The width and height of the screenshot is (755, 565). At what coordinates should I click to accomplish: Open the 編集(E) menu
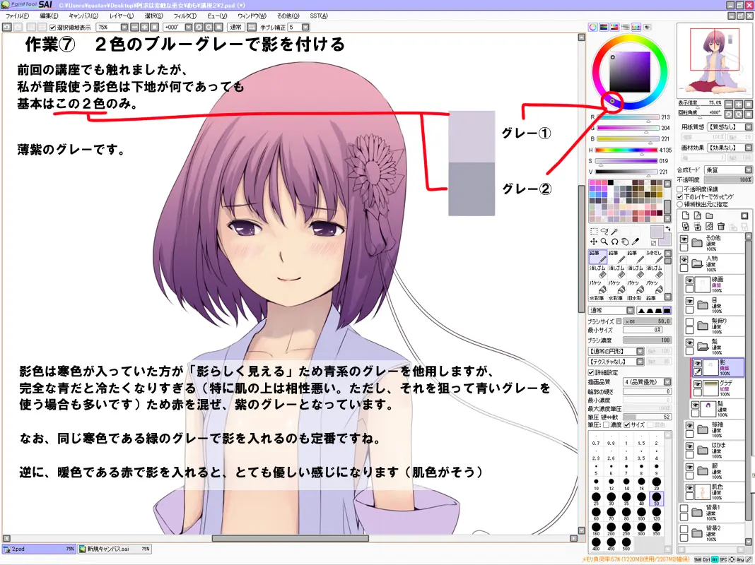click(49, 16)
